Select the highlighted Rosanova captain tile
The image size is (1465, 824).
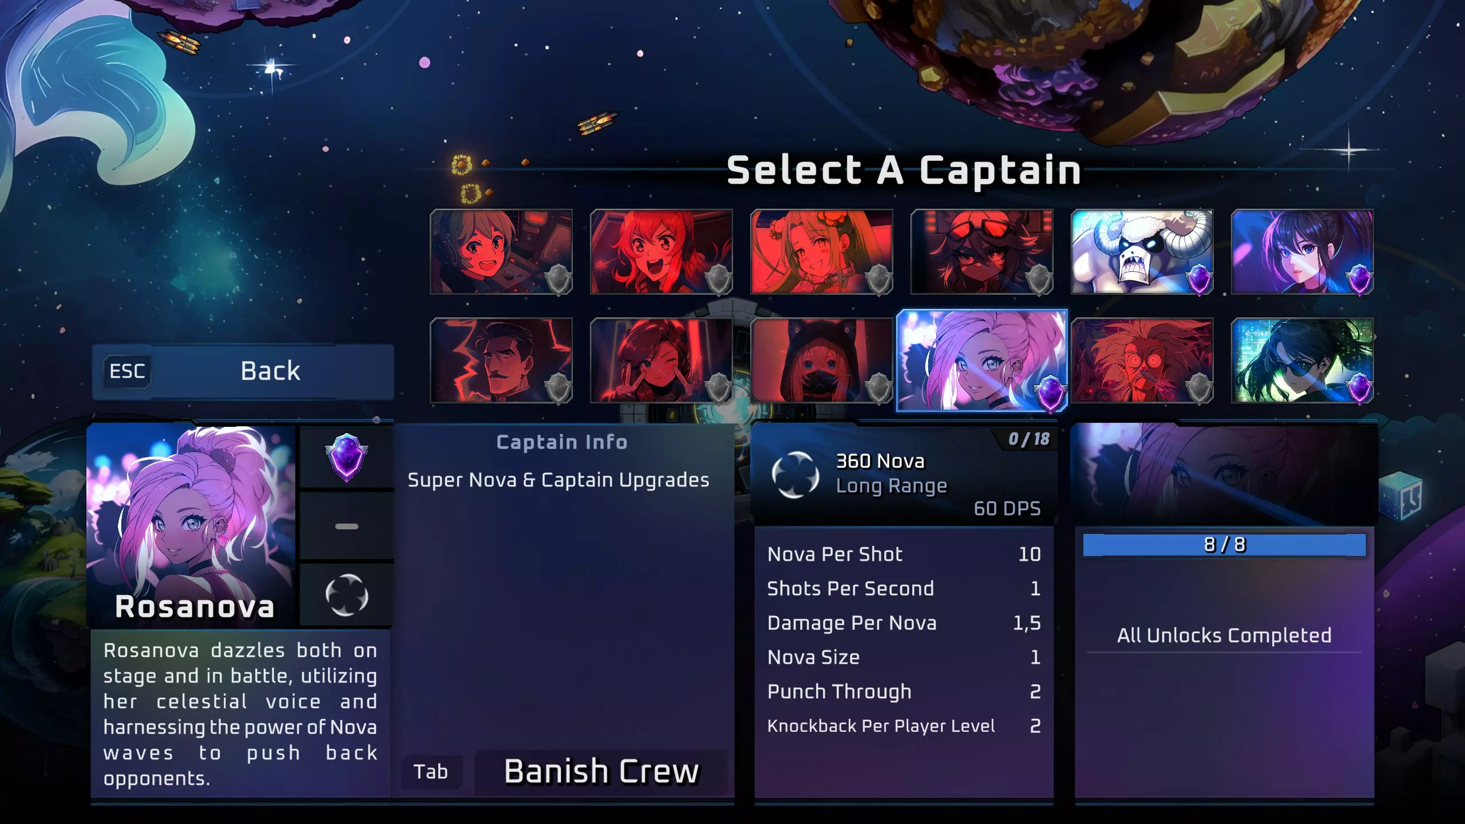click(x=981, y=360)
